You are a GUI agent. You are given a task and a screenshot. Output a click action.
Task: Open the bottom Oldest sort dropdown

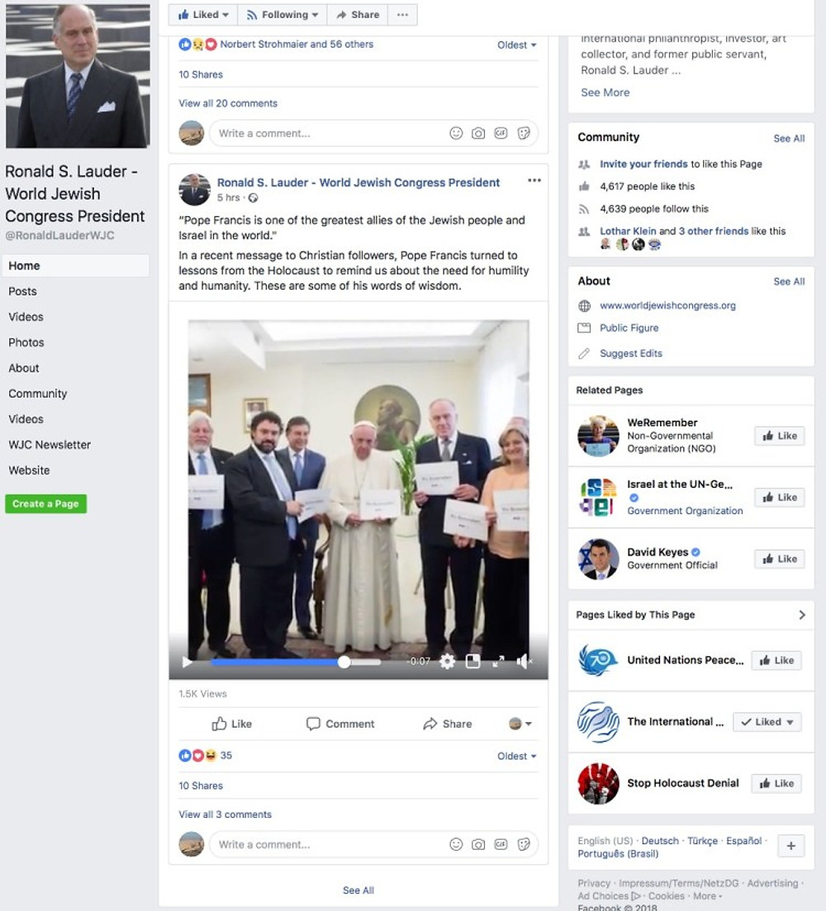[516, 756]
